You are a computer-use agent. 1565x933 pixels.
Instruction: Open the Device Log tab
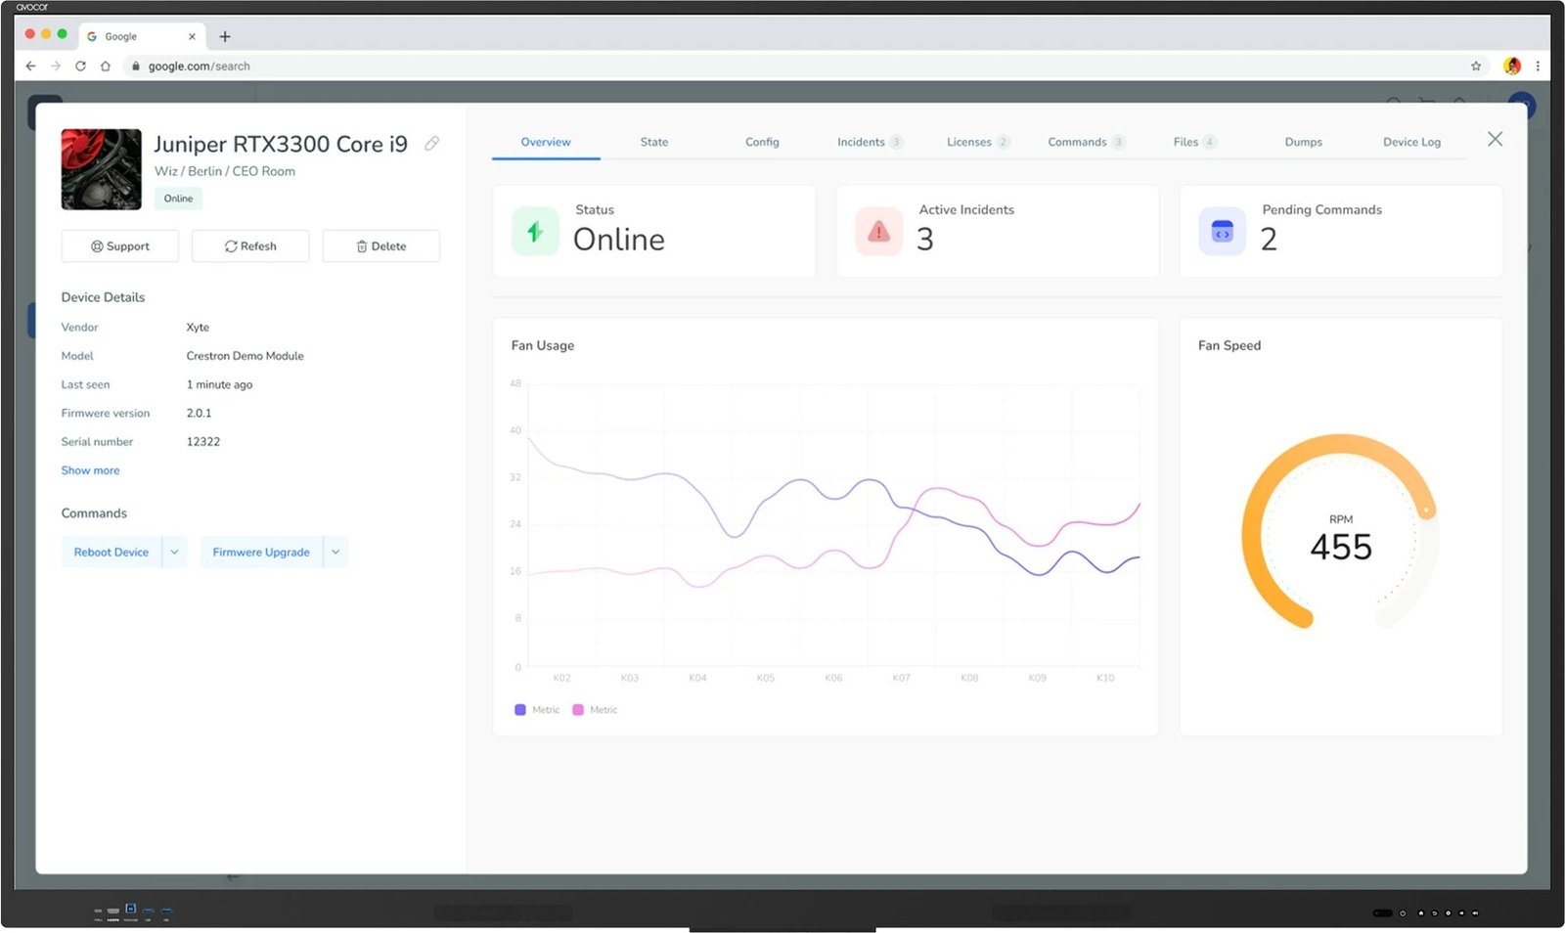[x=1410, y=142]
